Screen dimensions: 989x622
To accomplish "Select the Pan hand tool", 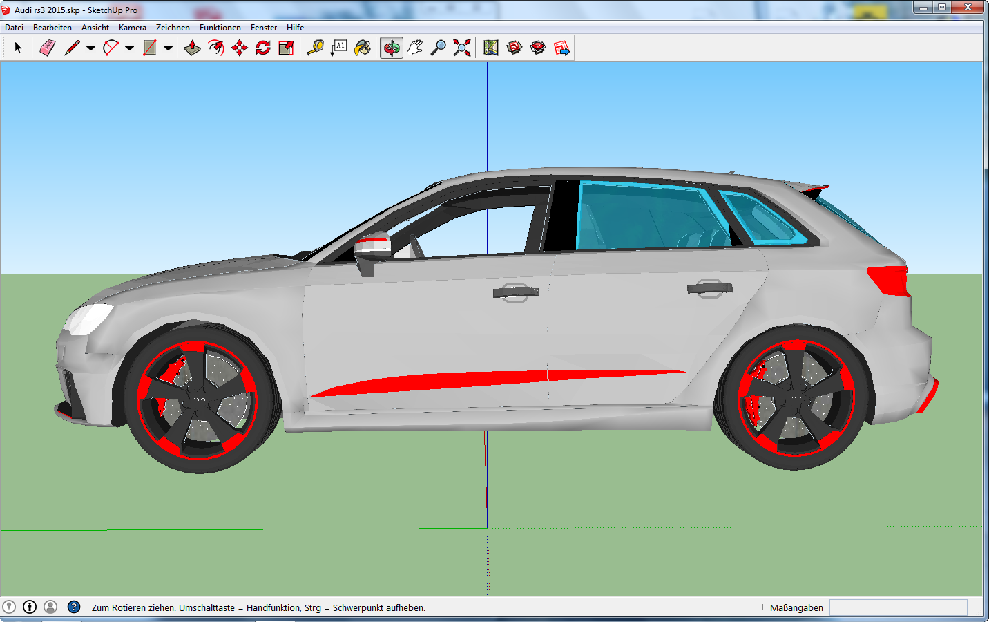I will pos(415,48).
